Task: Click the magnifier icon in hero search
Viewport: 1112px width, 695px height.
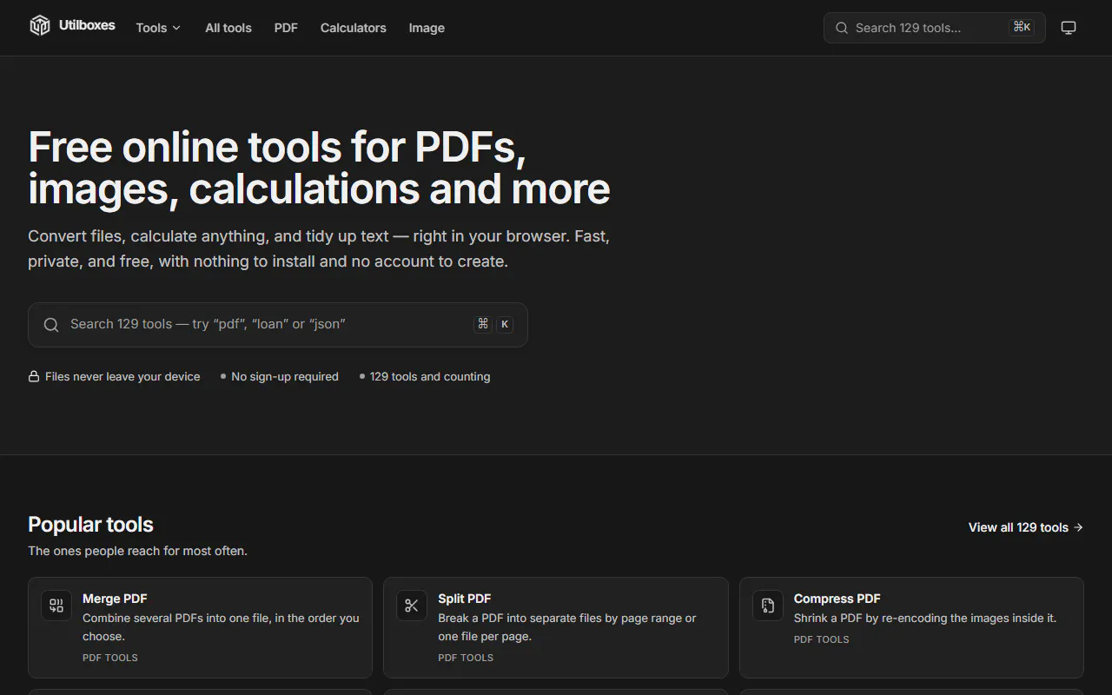Action: click(x=52, y=325)
